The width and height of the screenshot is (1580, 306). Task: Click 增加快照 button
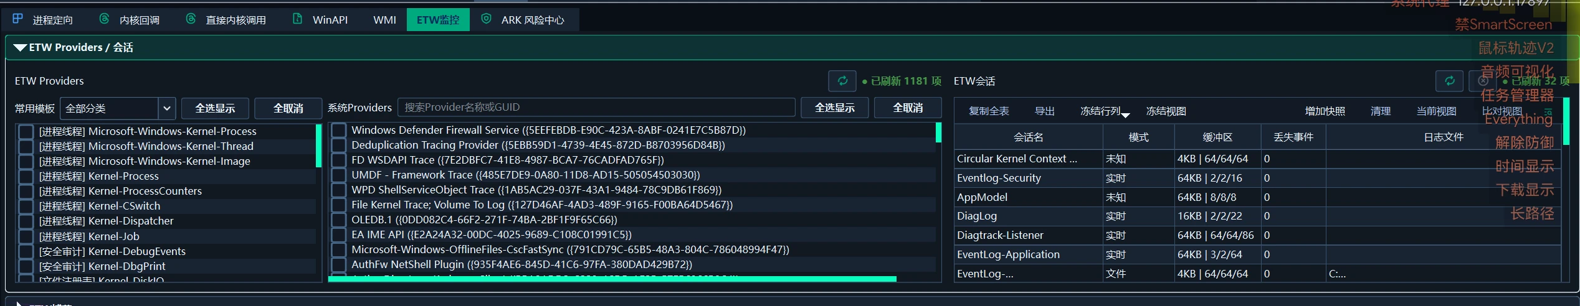(x=1325, y=111)
